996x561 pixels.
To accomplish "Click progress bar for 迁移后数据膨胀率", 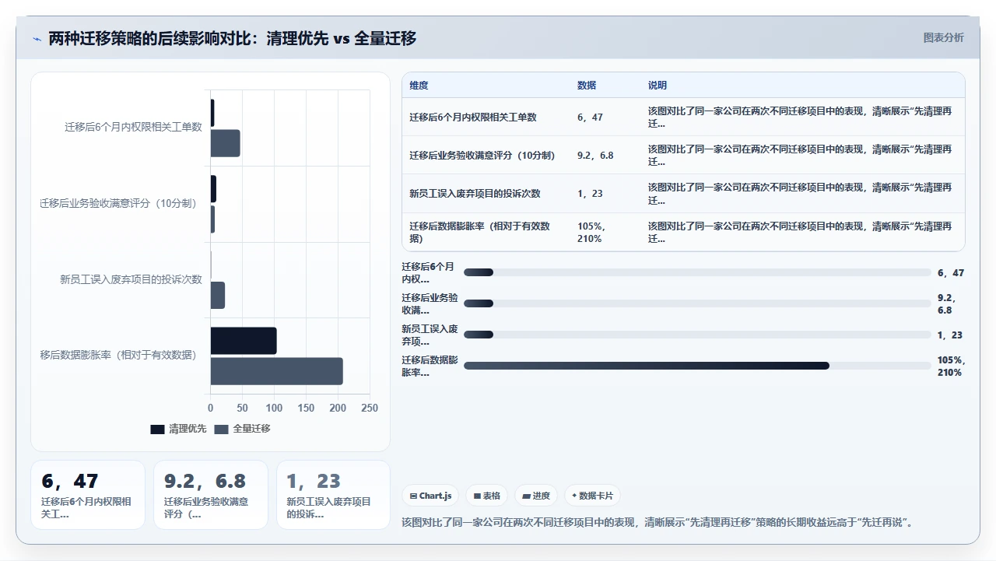I will (697, 366).
